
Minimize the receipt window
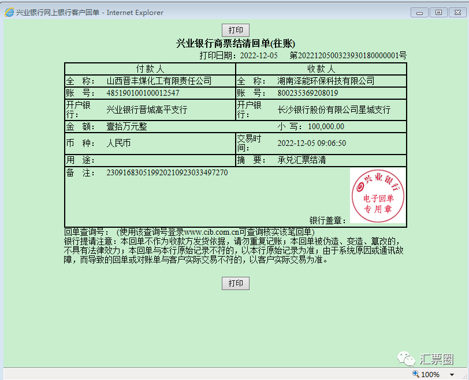click(420, 13)
